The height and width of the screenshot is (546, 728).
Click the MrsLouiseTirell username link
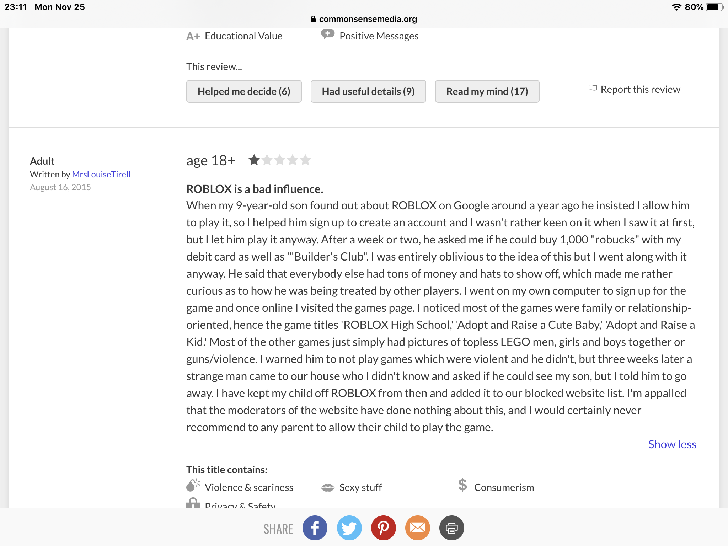pos(101,173)
